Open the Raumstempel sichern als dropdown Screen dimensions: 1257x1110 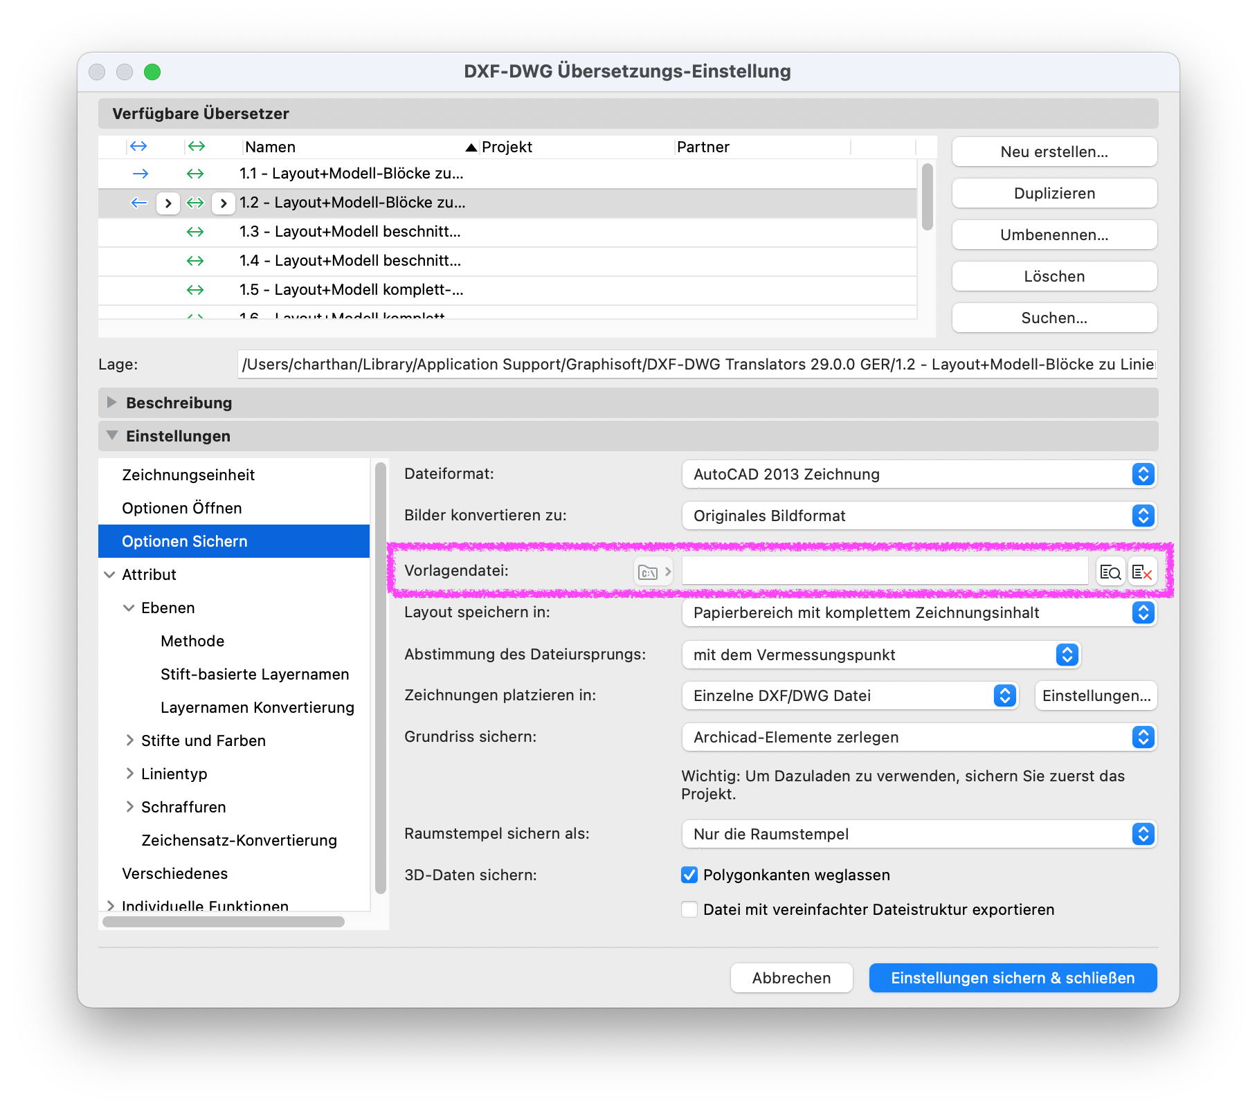click(x=919, y=834)
